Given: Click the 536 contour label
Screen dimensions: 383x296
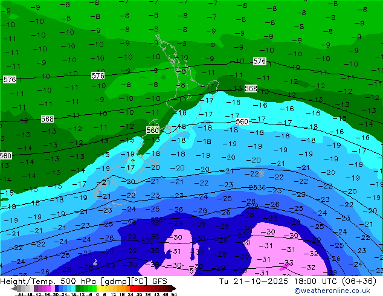Looking at the screenshot, I should click(x=260, y=187).
